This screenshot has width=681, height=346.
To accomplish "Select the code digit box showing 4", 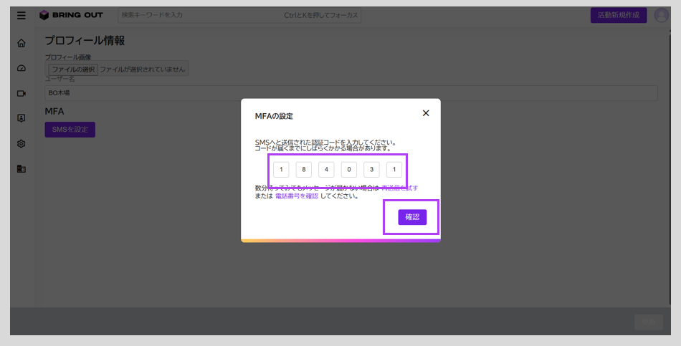I will (x=326, y=169).
